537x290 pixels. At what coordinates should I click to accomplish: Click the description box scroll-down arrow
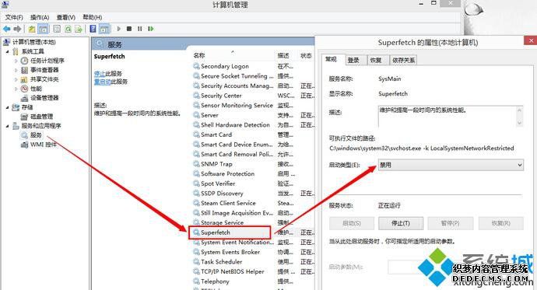(519, 123)
